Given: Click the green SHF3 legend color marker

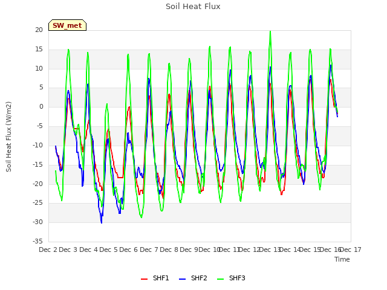Looking at the screenshot, I should click(220, 279).
